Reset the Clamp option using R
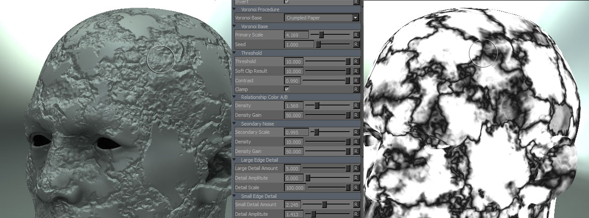Image resolution: width=589 pixels, height=218 pixels. pyautogui.click(x=356, y=89)
